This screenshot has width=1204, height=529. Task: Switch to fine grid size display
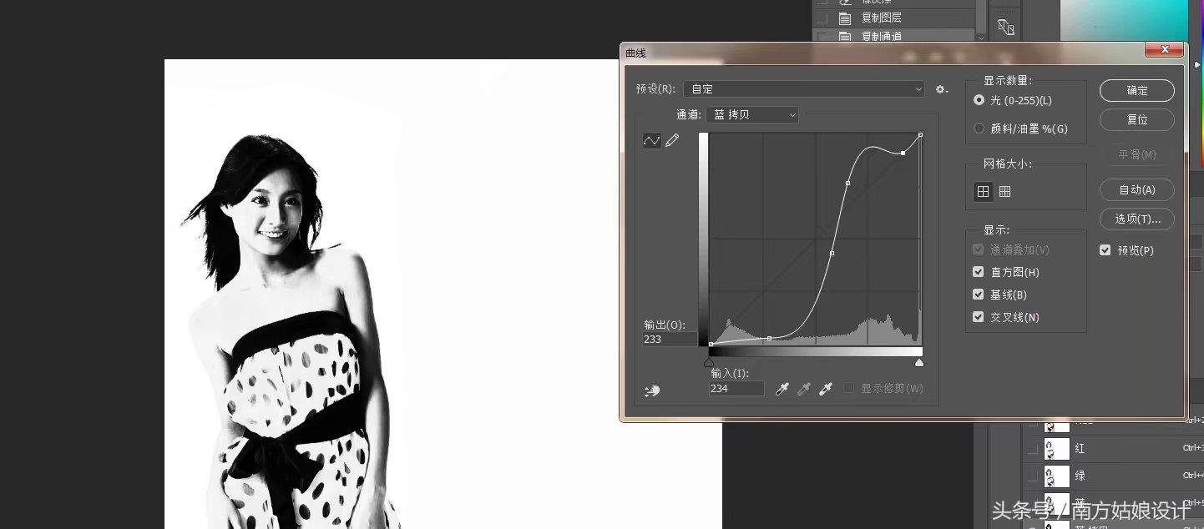coord(1004,191)
